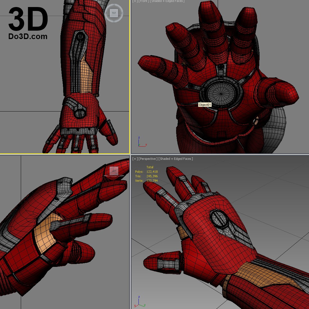Screen dimensions: 309x309
Task: Click the axis tripod in the Front viewport
Action: [142, 142]
